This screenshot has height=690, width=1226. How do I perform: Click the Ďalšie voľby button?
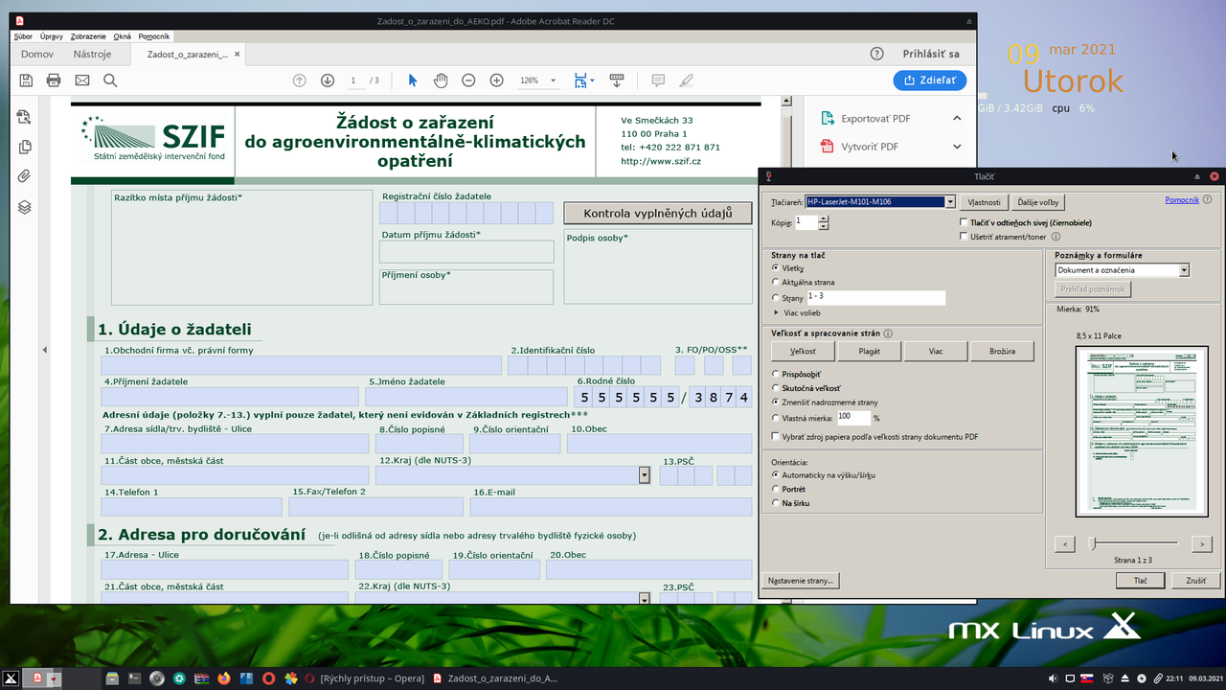coord(1038,202)
